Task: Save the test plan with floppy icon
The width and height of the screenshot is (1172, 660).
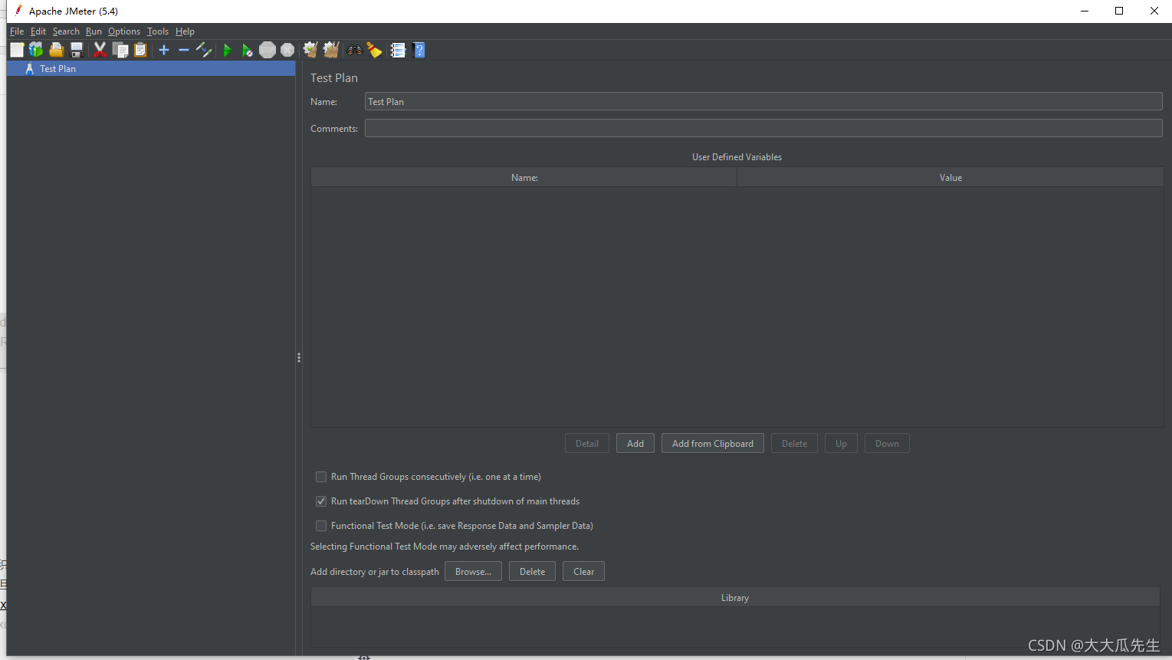Action: click(77, 50)
